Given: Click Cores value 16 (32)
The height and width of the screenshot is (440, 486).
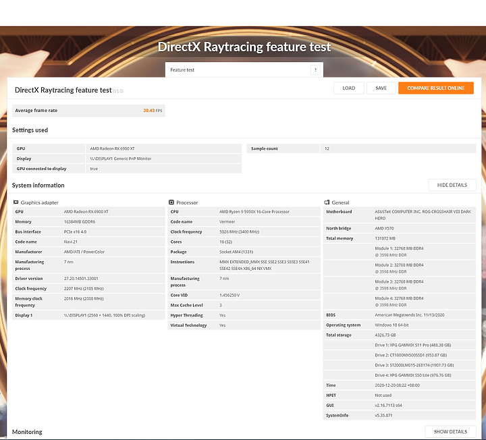Looking at the screenshot, I should 225,242.
